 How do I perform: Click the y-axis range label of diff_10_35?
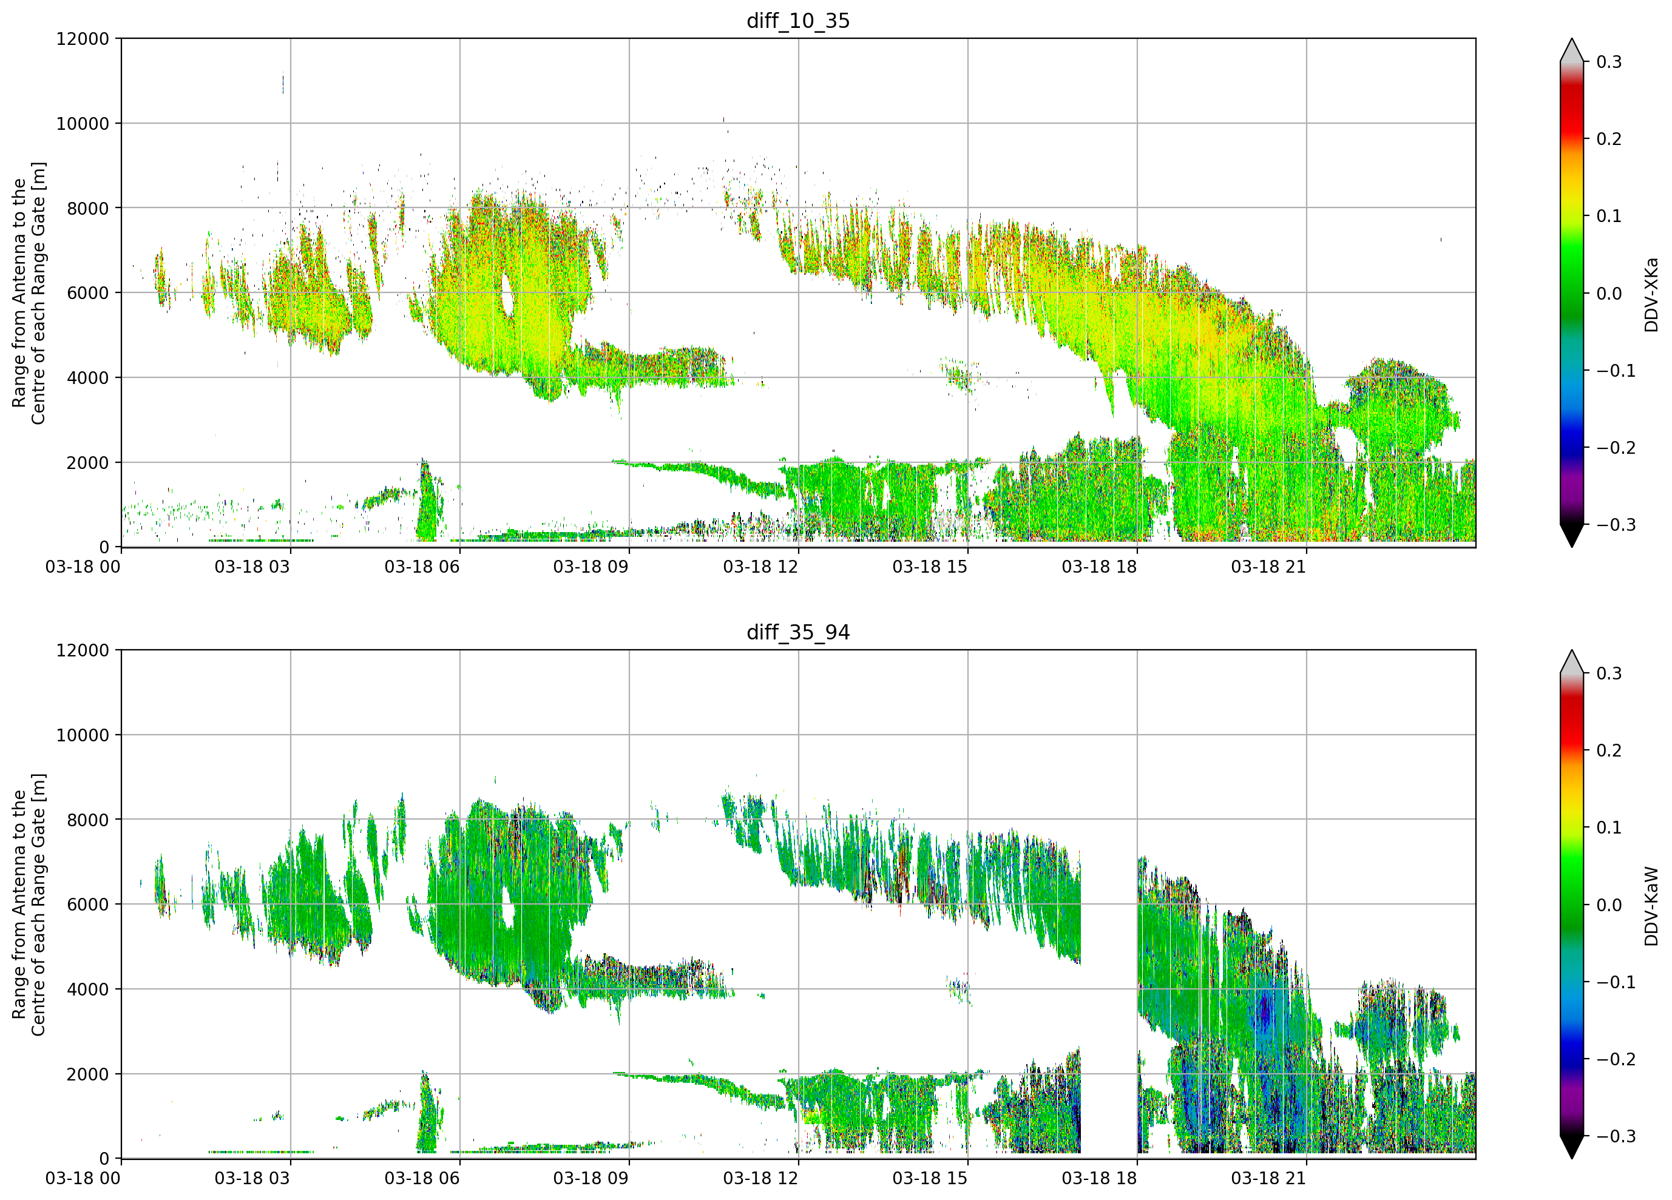pos(28,292)
